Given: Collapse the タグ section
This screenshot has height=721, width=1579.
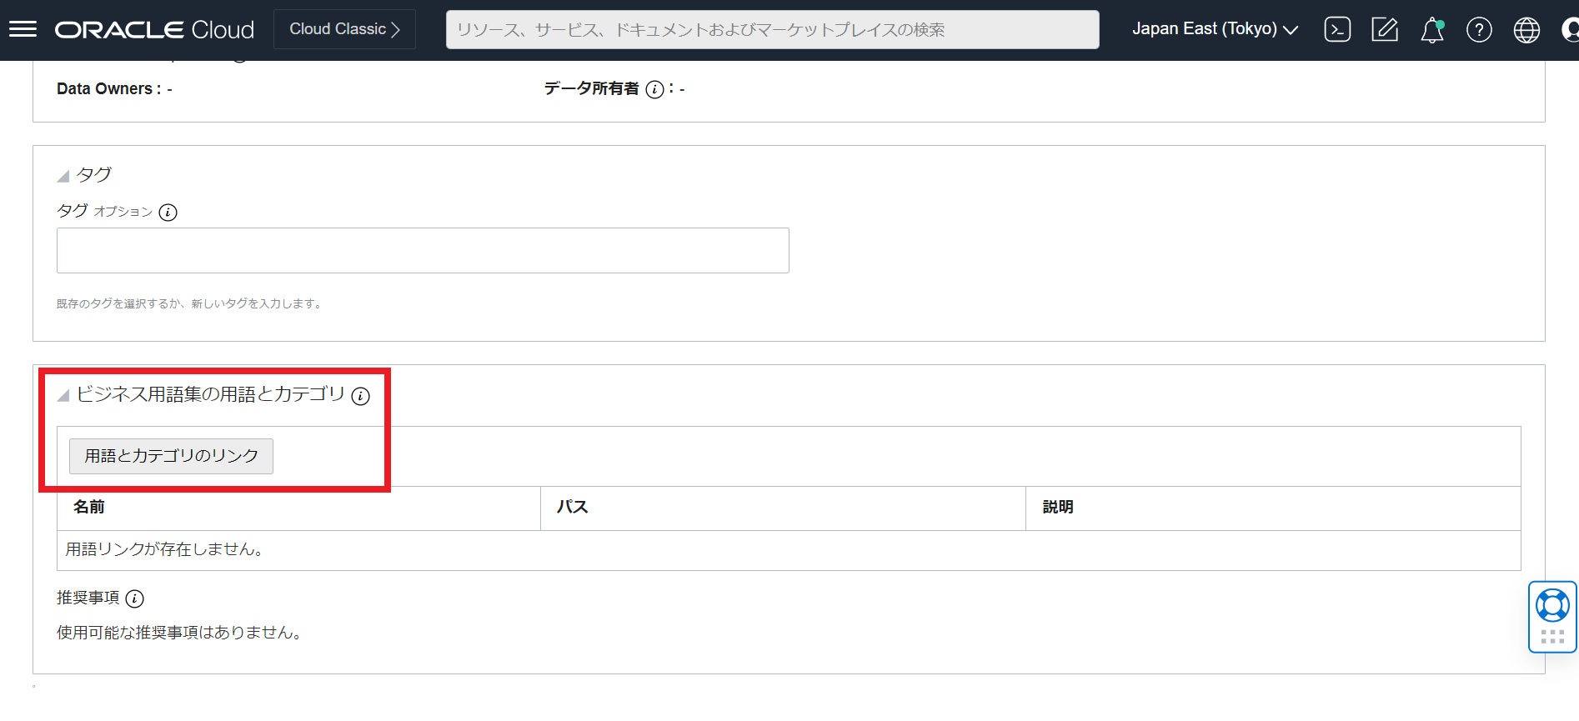Looking at the screenshot, I should point(63,176).
